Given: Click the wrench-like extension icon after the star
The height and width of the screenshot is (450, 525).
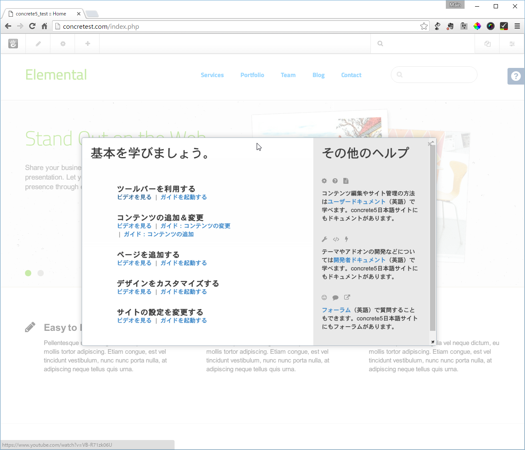Looking at the screenshot, I should pos(437,26).
